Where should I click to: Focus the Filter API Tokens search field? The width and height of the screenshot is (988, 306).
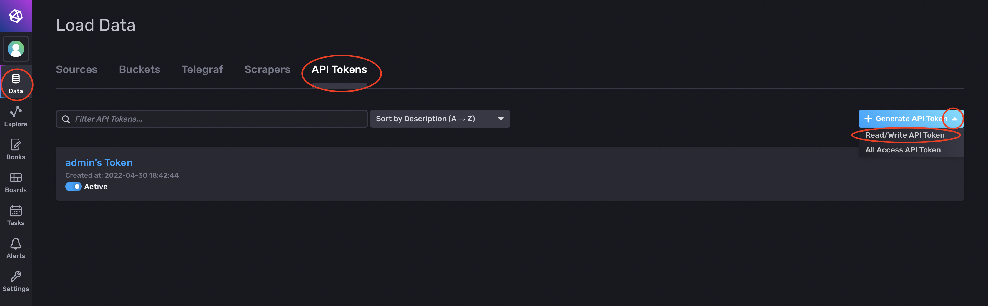212,119
